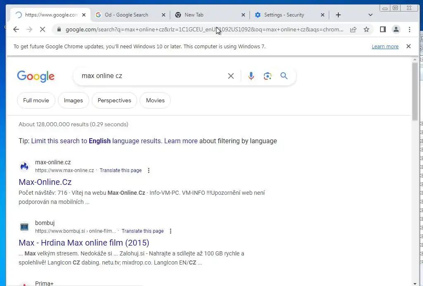Image resolution: width=423 pixels, height=286 pixels.
Task: Start voice search with the microphone
Action: click(251, 76)
